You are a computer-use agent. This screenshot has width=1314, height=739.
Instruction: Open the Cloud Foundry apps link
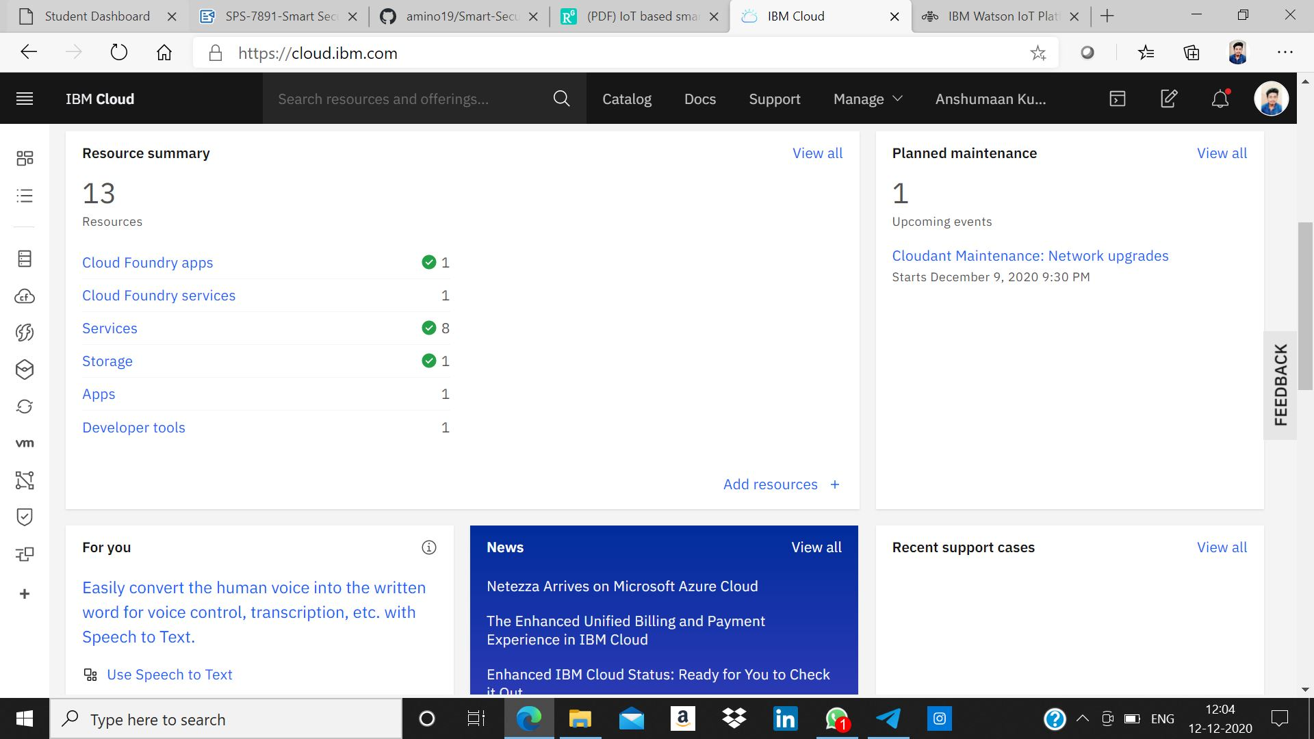pos(147,263)
